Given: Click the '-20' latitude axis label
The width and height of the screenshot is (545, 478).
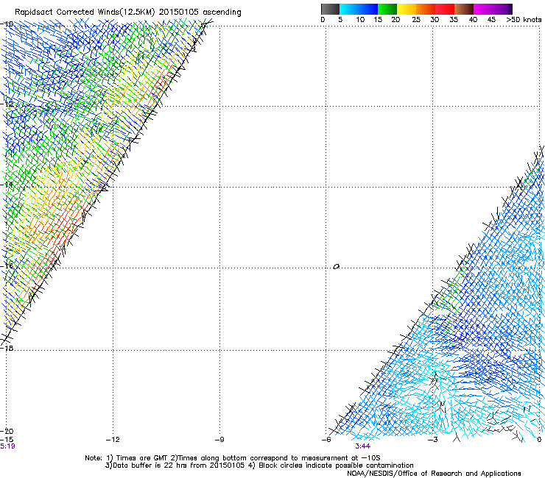Looking at the screenshot, I should pyautogui.click(x=7, y=431).
